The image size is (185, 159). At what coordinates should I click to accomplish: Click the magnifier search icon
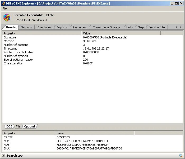[x=181, y=156]
